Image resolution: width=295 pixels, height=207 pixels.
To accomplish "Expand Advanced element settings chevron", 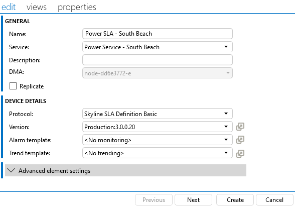I will [11, 170].
